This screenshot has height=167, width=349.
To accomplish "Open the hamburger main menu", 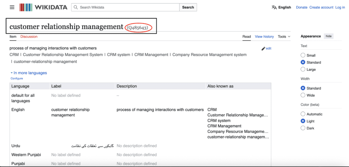I will click(x=12, y=7).
